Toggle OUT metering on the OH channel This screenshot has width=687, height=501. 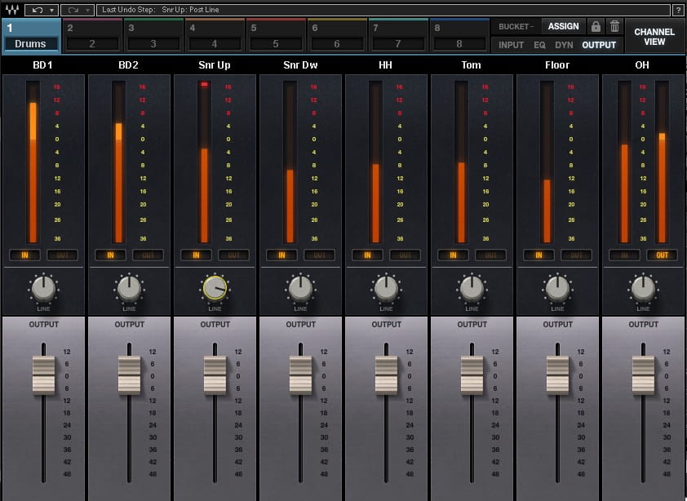[662, 255]
